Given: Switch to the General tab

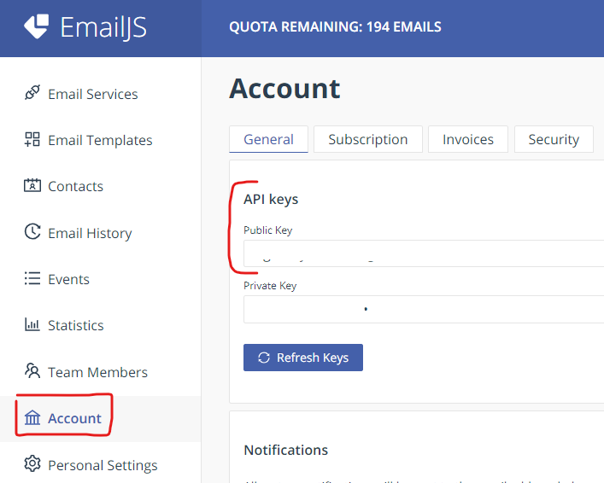Looking at the screenshot, I should 268,139.
